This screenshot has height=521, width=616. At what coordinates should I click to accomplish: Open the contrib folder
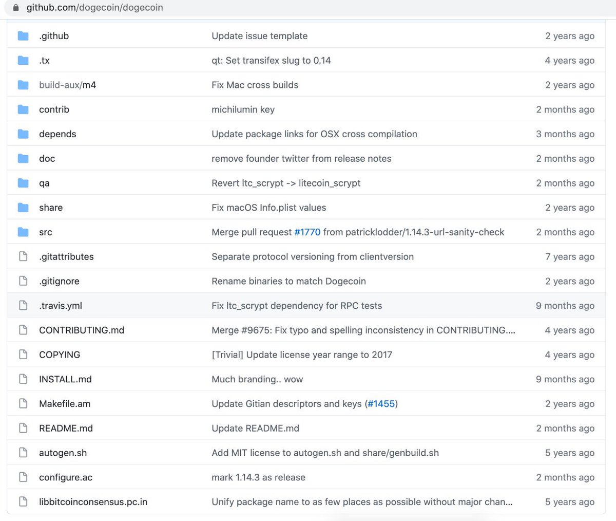(x=54, y=109)
